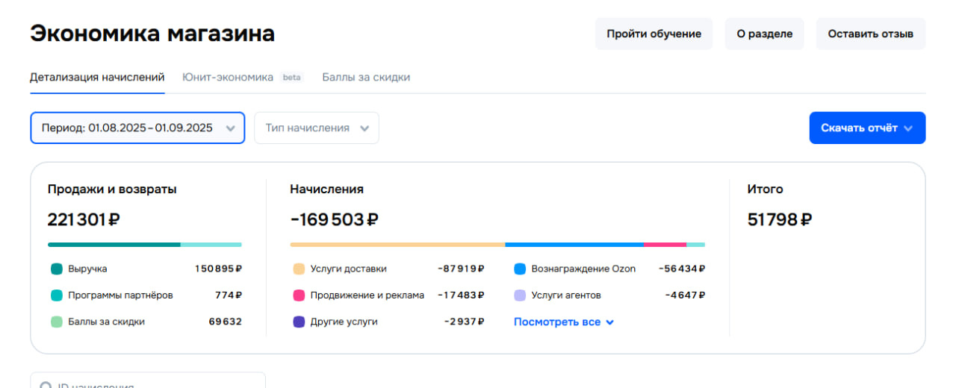Open the Период date range dropdown
This screenshot has height=388, width=956.
[137, 128]
